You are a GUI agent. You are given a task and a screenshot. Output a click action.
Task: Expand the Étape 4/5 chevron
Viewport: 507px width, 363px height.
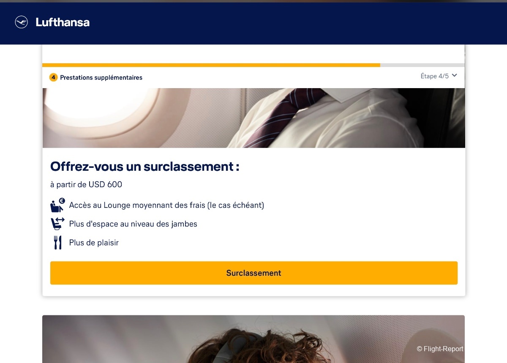point(455,75)
